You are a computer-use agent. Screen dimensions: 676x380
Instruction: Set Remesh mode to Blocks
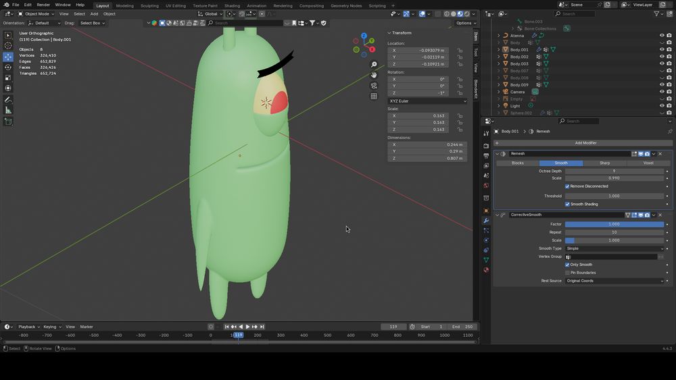(x=517, y=163)
